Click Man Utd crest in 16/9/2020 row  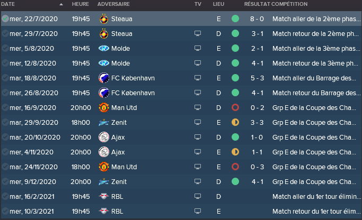point(104,107)
